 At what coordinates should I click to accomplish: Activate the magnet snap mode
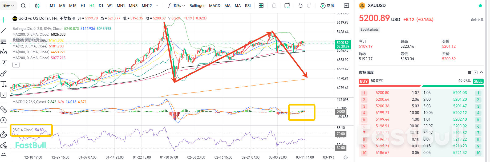pyautogui.click(x=4, y=135)
